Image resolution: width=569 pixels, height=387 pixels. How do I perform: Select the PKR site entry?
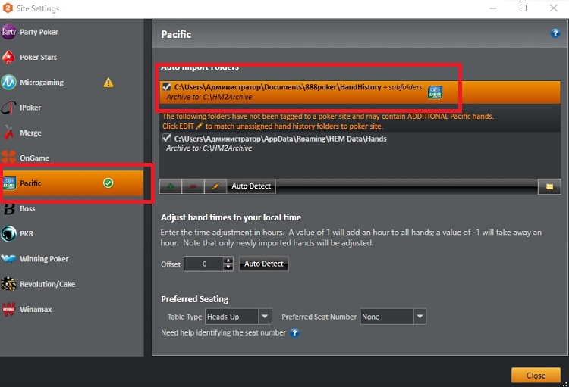[x=72, y=234]
